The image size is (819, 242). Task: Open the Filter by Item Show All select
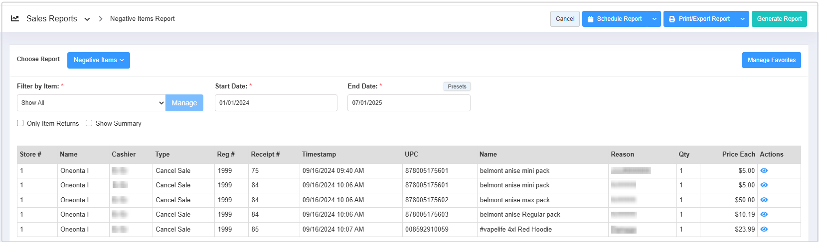tap(91, 103)
